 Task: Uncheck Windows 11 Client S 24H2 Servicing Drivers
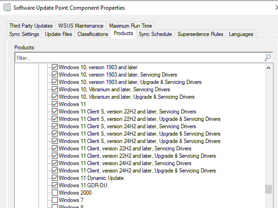click(55, 126)
